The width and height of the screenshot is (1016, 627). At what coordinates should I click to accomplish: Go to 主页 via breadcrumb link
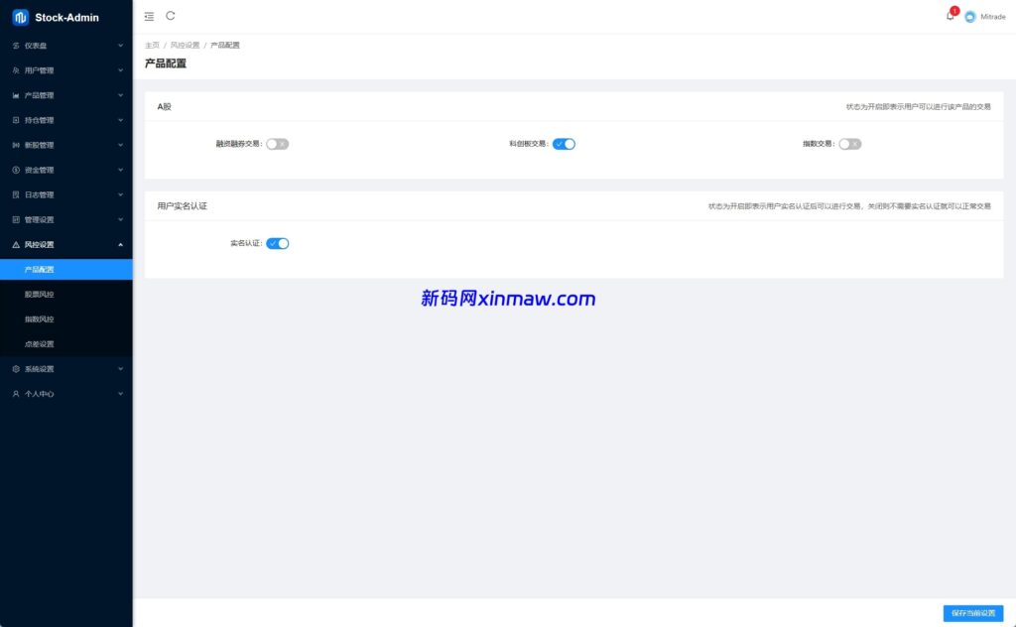[x=152, y=46]
